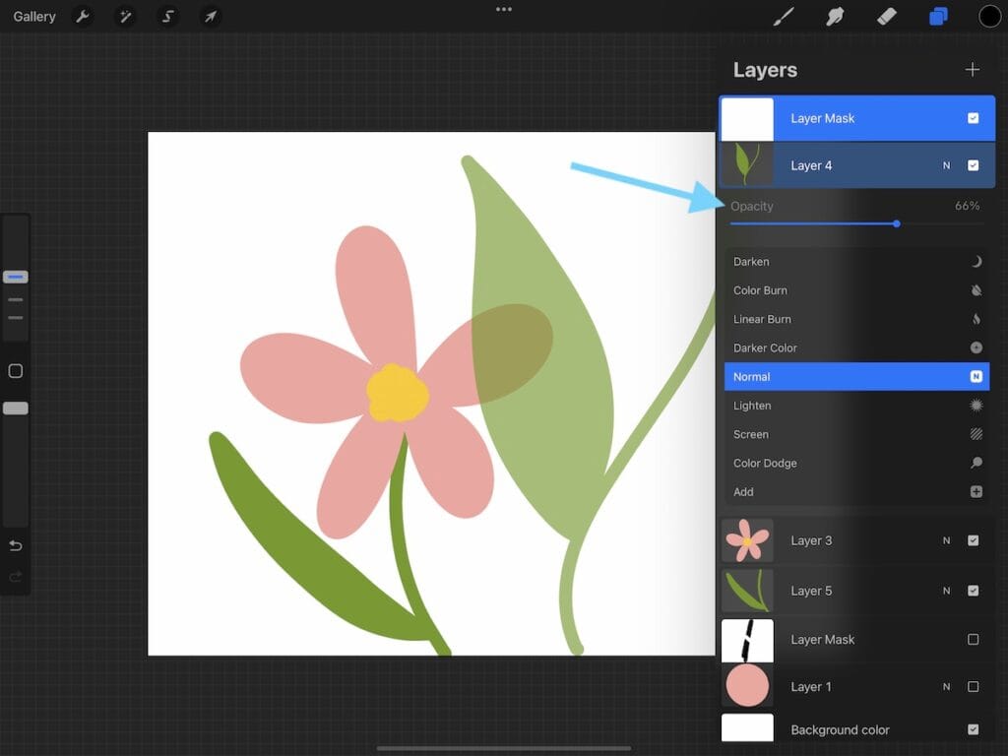Screen dimensions: 1008x756
Task: Adjust the layer Opacity slider
Action: click(895, 223)
